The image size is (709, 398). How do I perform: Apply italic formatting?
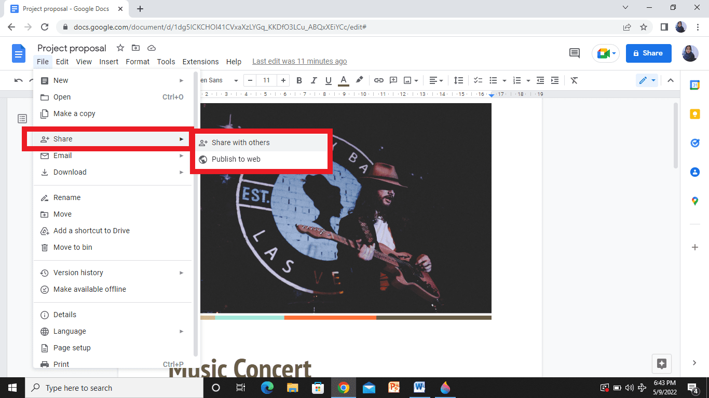[x=313, y=80]
